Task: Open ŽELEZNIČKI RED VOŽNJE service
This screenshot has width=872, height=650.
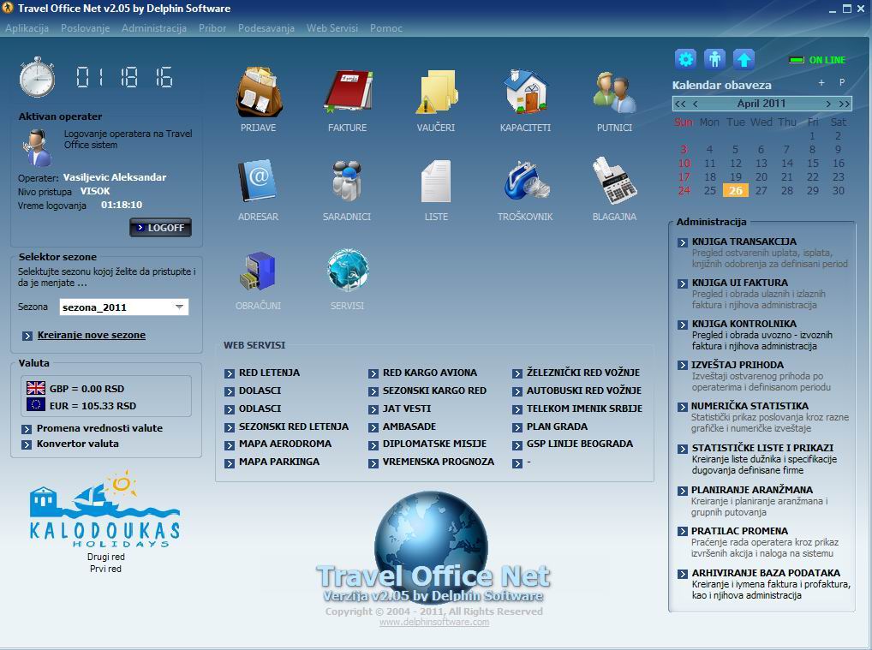Action: (x=582, y=373)
